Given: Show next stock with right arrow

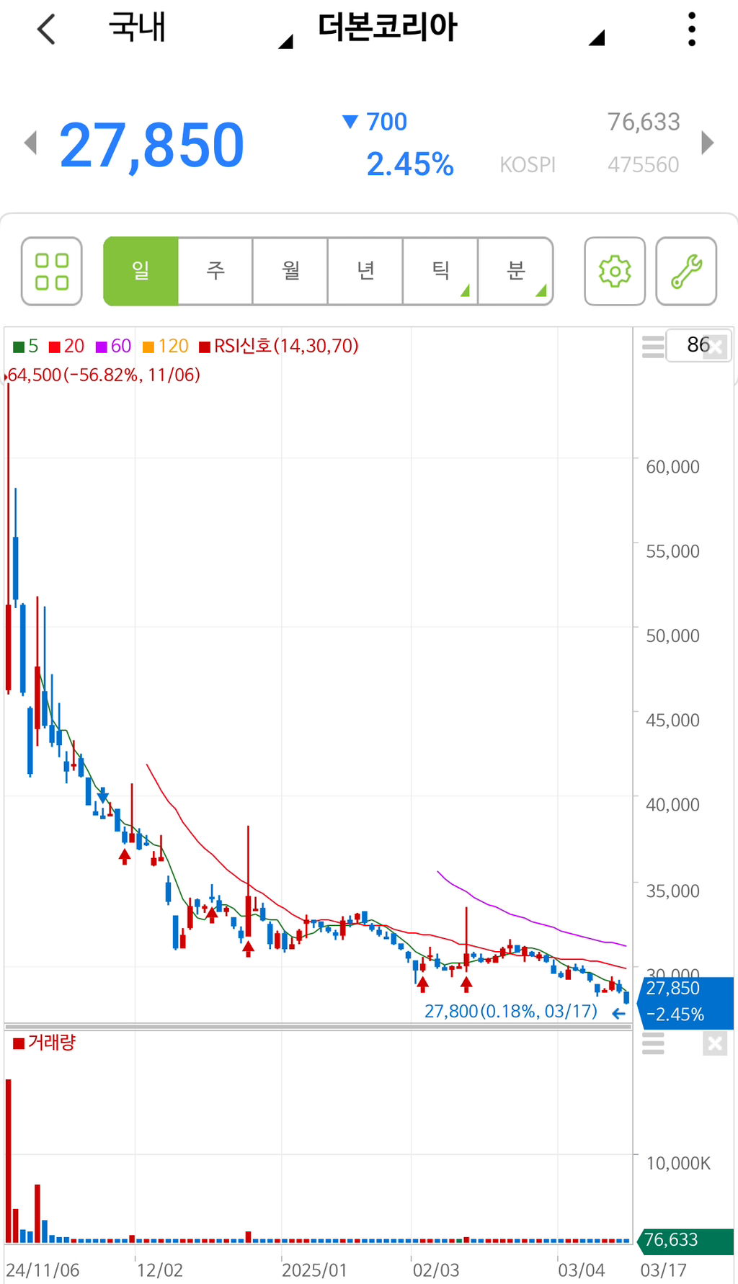Looking at the screenshot, I should (708, 143).
